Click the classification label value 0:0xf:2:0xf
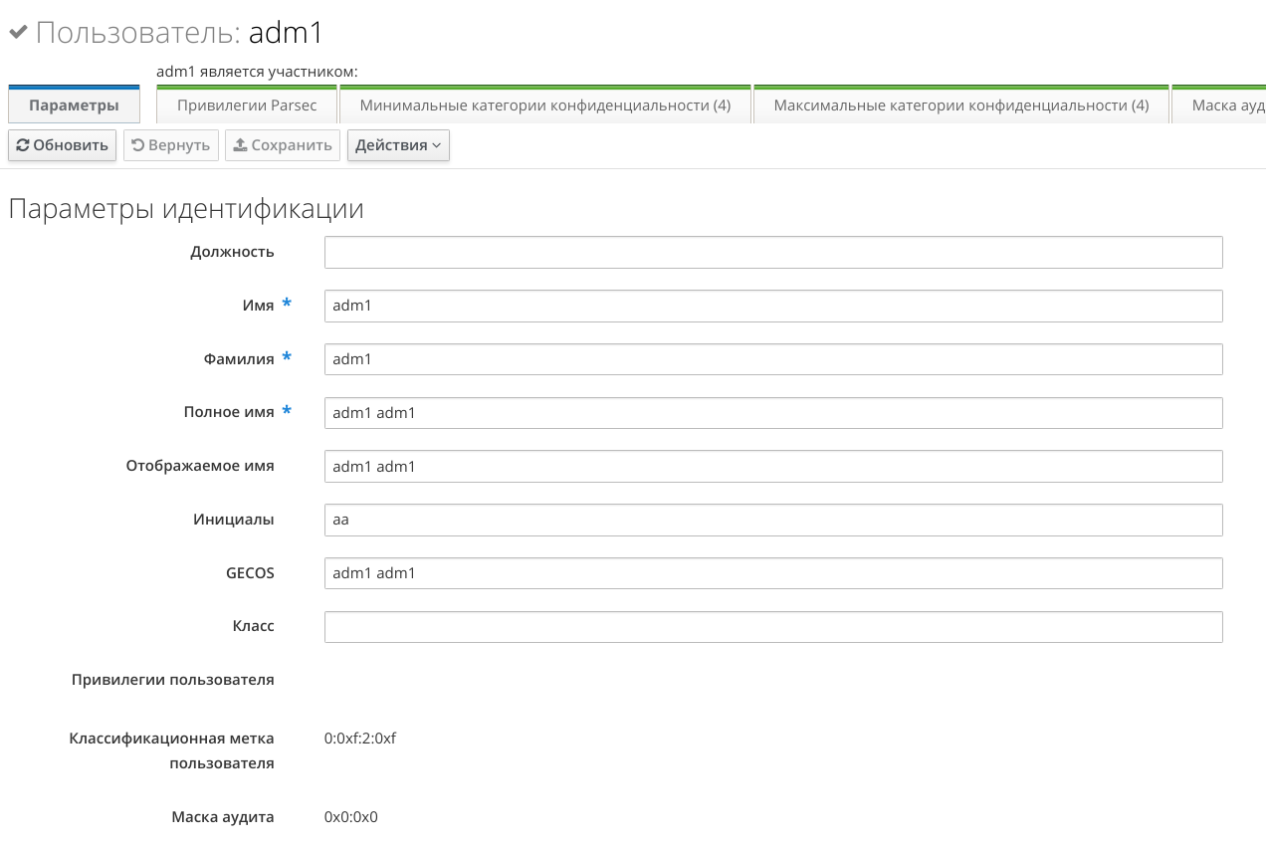 [360, 739]
